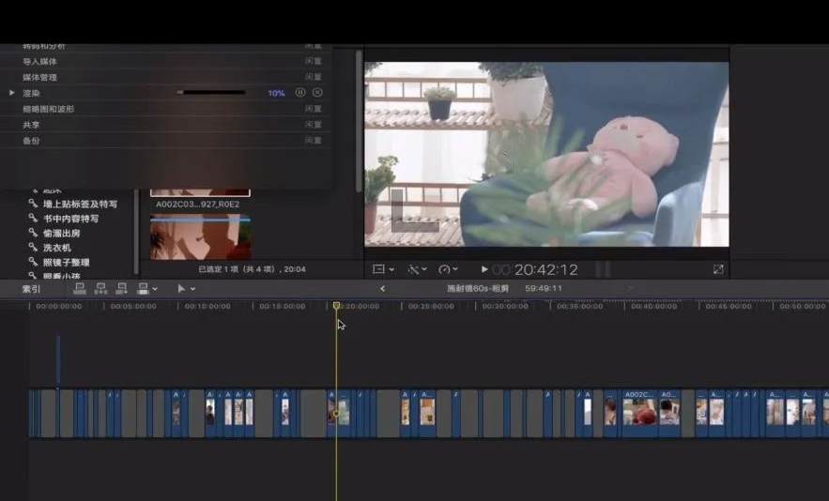Select the 洗衣机 keyword collection
The width and height of the screenshot is (829, 501).
pos(57,248)
